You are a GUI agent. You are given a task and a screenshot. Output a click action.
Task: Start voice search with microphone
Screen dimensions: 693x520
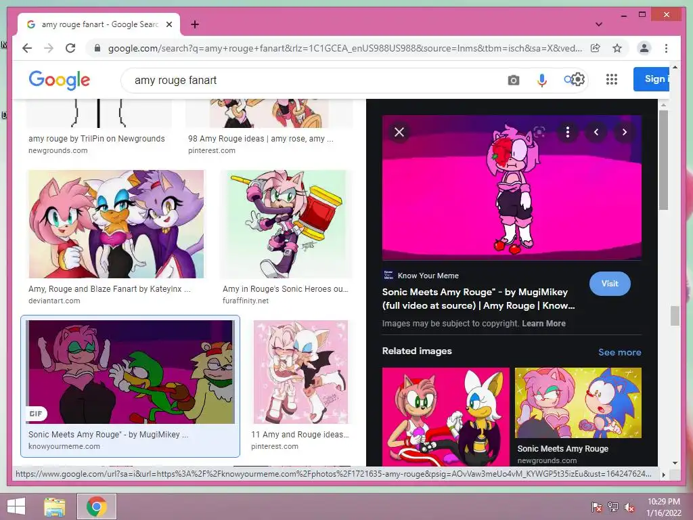click(542, 80)
